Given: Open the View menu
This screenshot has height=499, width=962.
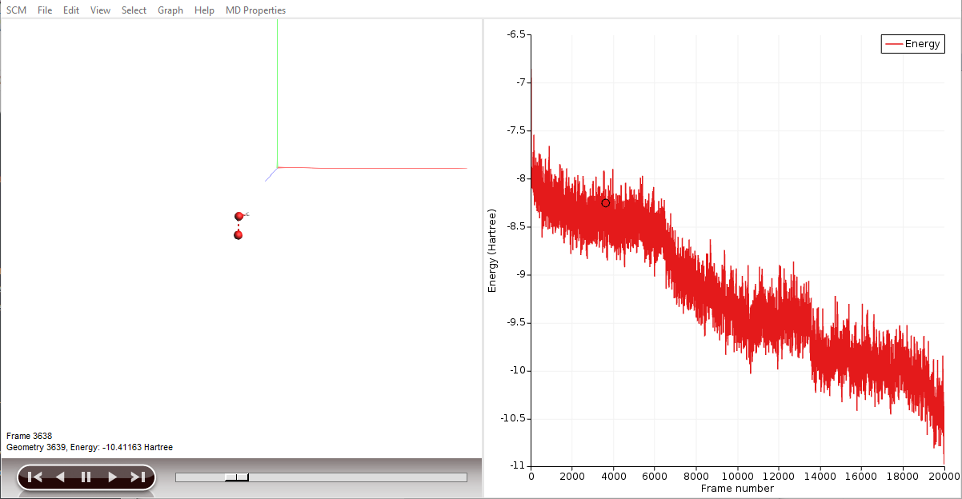Looking at the screenshot, I should pyautogui.click(x=100, y=10).
